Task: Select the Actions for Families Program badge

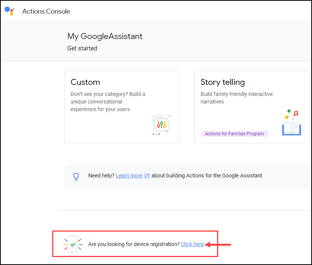Action: [x=234, y=133]
